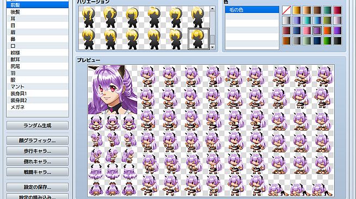Select the 後髪 part in the list
Screen dimensions: 356x199
(38, 11)
